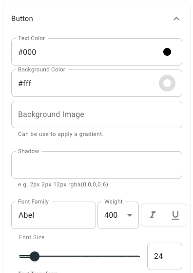This screenshot has width=193, height=273.
Task: Toggle underline text style
Action: 175,215
